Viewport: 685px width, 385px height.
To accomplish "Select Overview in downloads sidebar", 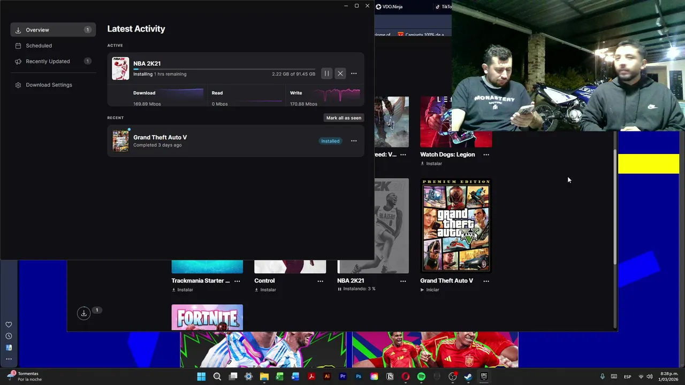I will pos(53,30).
